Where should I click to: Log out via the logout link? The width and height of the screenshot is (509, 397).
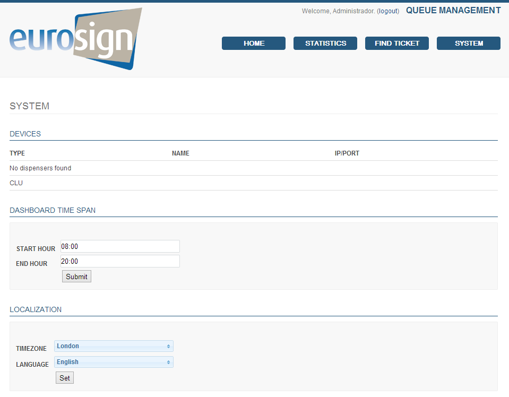388,11
